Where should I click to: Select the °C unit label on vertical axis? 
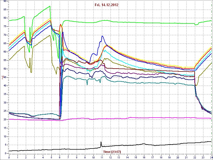click(2, 78)
